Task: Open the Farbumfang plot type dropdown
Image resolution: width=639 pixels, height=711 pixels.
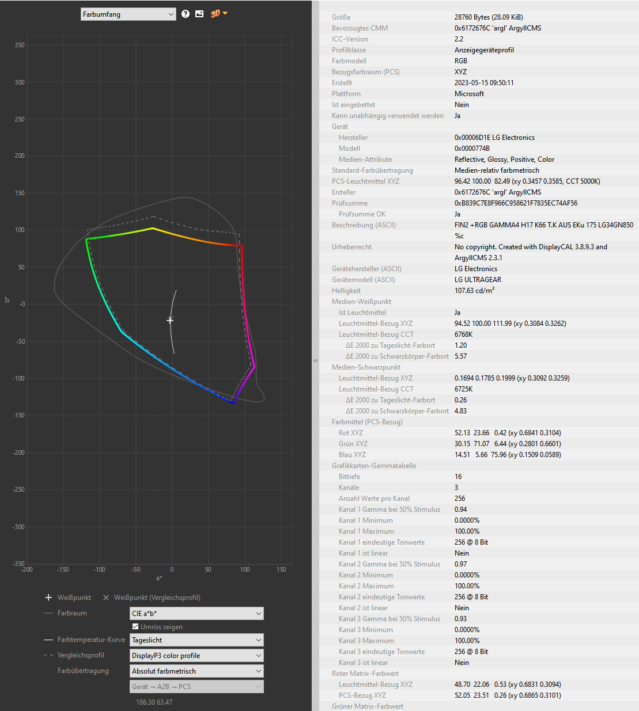Action: pyautogui.click(x=128, y=14)
